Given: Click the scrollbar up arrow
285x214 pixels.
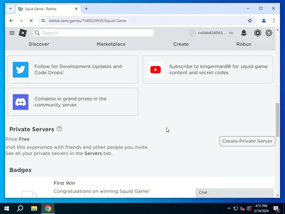Looking at the screenshot, I should [277, 30].
